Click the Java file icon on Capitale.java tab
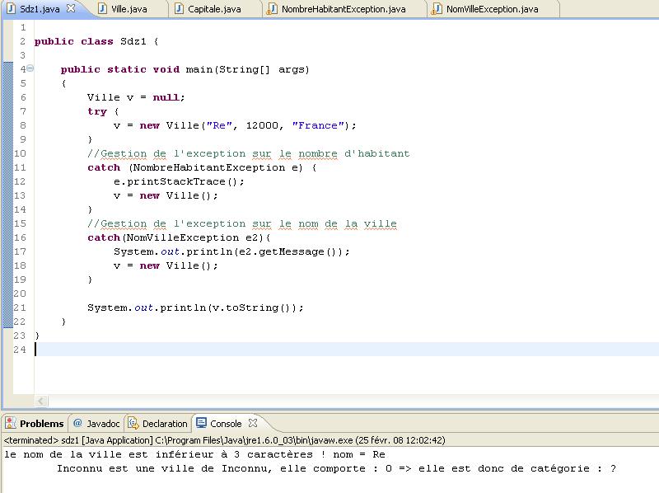Screen dimensions: 659x493 [179, 8]
